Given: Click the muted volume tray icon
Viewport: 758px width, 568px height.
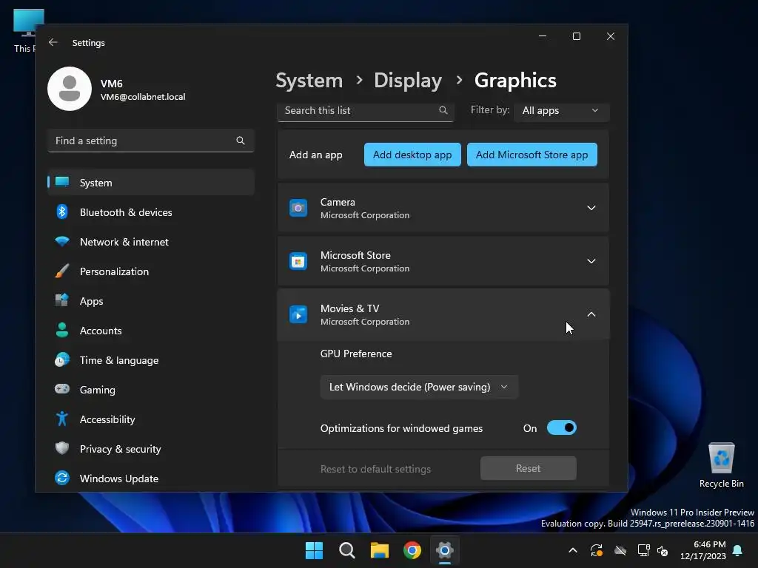Looking at the screenshot, I should pos(663,550).
